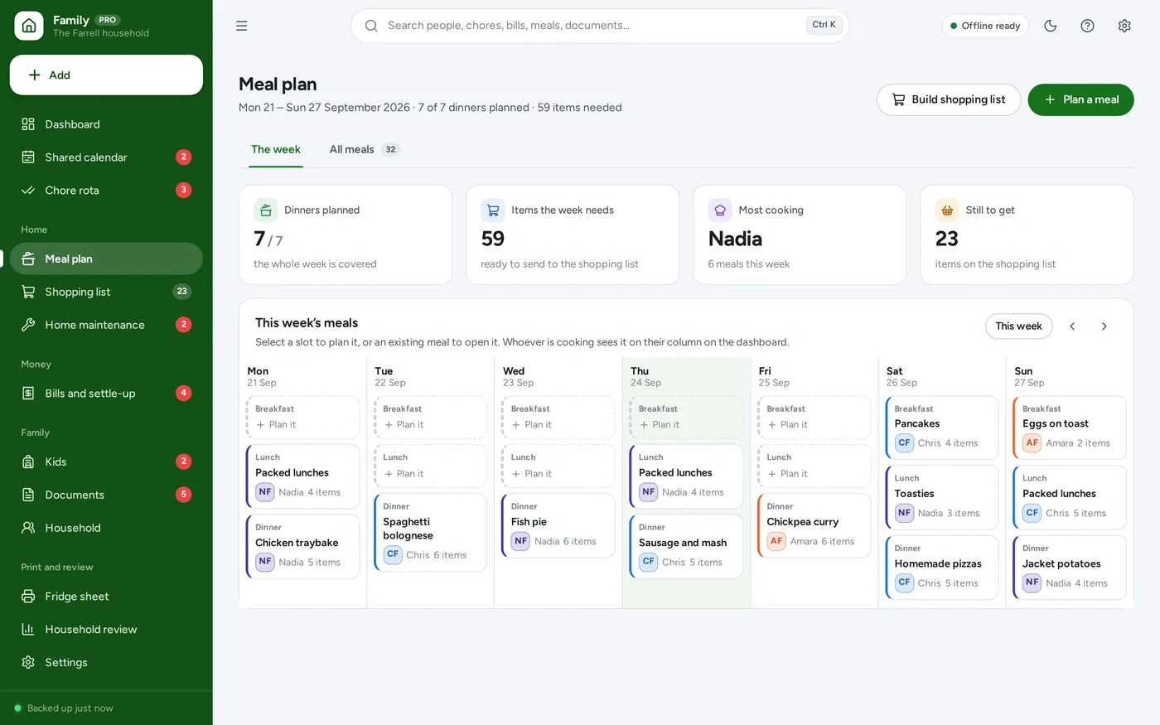Click the Documents file icon

click(28, 495)
